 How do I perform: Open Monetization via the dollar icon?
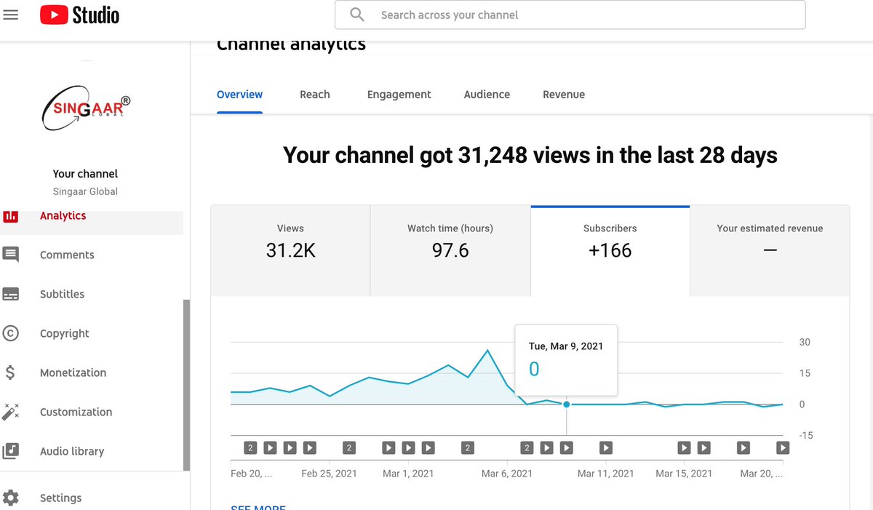tap(10, 372)
